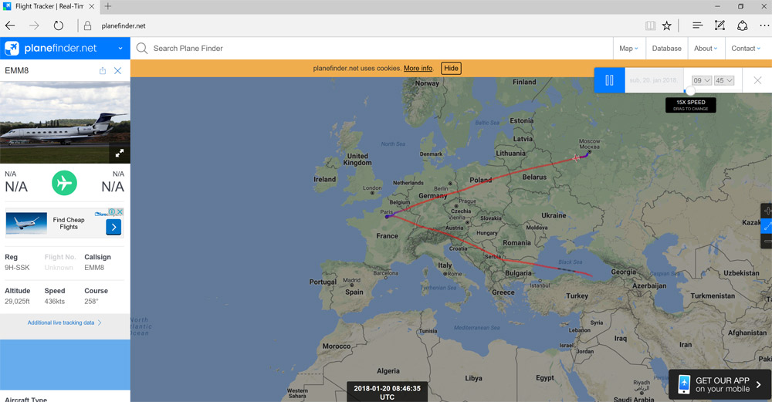Make a web note
This screenshot has height=402, width=772.
point(720,25)
